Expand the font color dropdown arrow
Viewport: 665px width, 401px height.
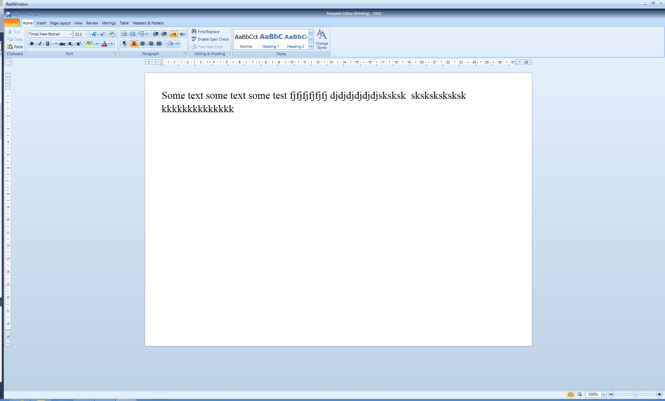pyautogui.click(x=112, y=44)
